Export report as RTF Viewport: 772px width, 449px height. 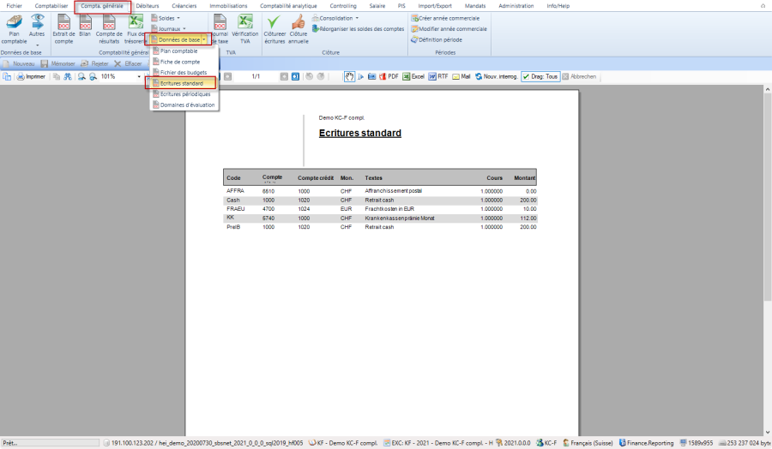tap(438, 77)
